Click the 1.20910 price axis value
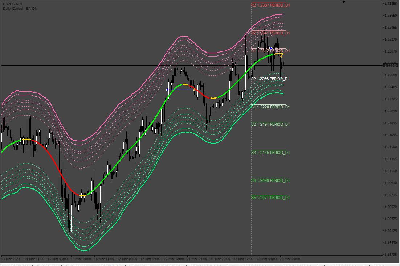Viewport: 400px width, 266px height. [x=391, y=183]
